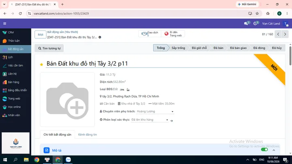Screen dimensions: 292x164
Task: Collapse the Mô tả section chevron
Action: pos(274,150)
